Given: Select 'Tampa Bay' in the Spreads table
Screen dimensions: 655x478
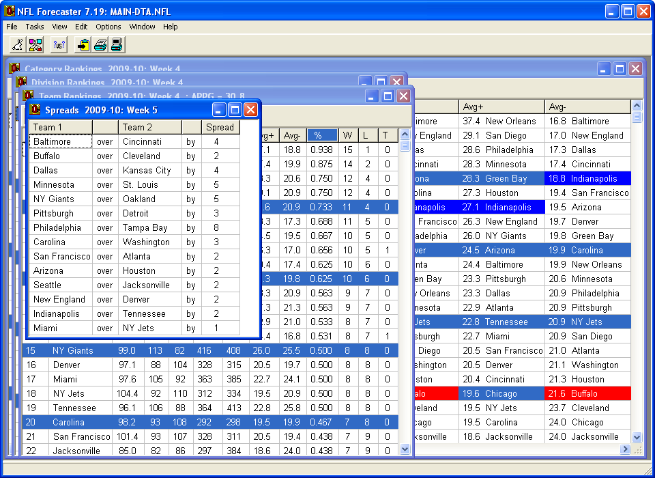Looking at the screenshot, I should tap(150, 227).
